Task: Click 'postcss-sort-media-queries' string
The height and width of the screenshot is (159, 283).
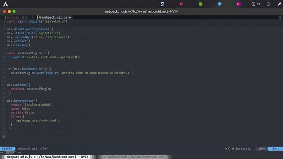Action: click(50, 57)
